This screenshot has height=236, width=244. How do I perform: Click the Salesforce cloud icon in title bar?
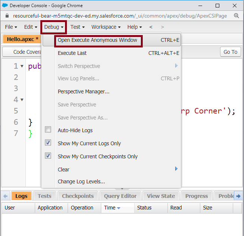point(5,6)
